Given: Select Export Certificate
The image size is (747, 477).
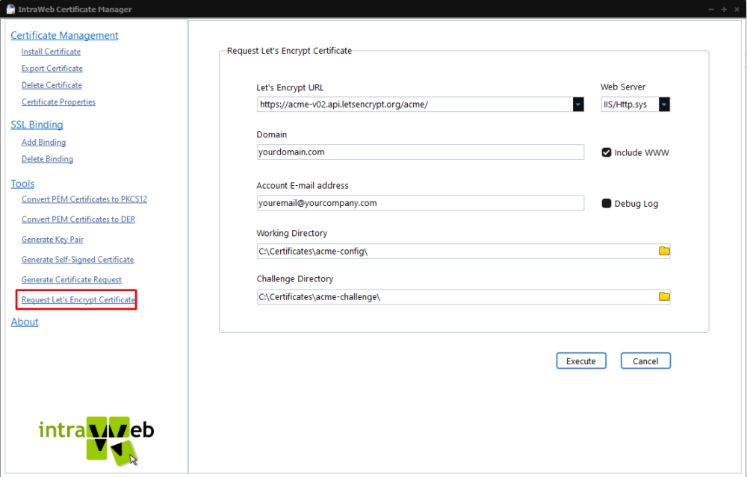Looking at the screenshot, I should coord(52,68).
